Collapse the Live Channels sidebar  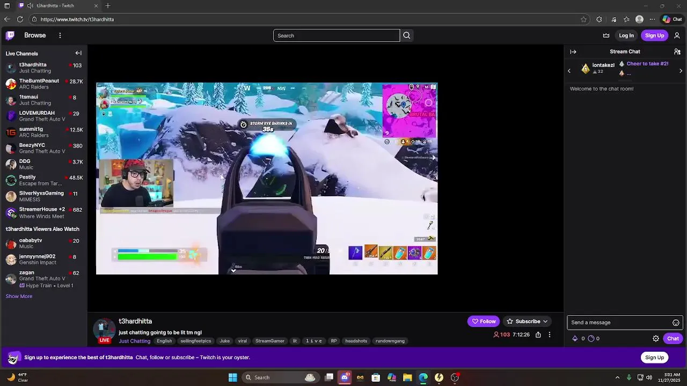(x=78, y=53)
